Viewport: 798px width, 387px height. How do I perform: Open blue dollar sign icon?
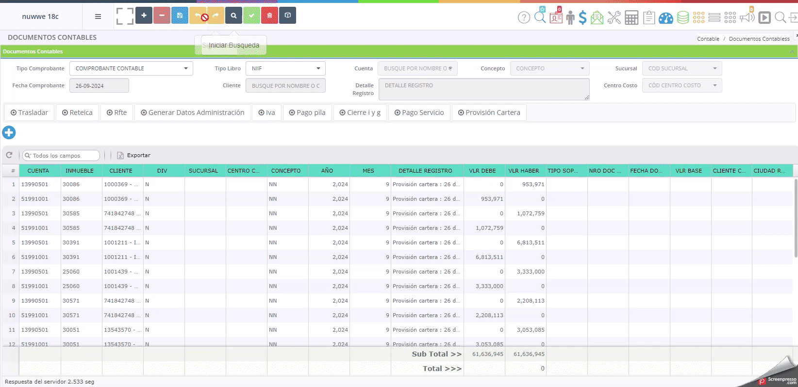[x=582, y=18]
